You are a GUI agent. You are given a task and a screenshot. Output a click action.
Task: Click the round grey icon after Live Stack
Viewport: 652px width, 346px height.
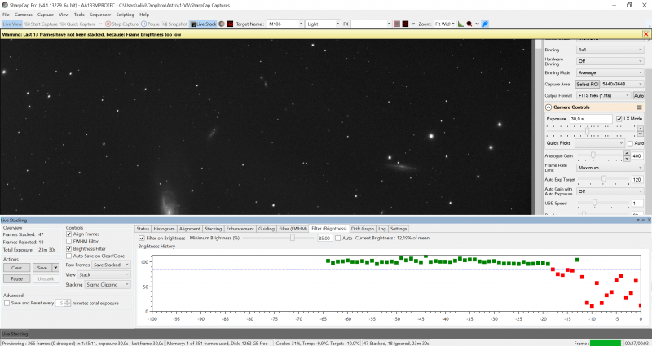222,24
